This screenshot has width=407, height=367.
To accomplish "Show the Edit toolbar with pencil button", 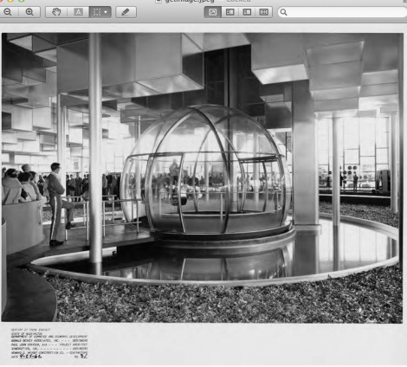I will [126, 12].
